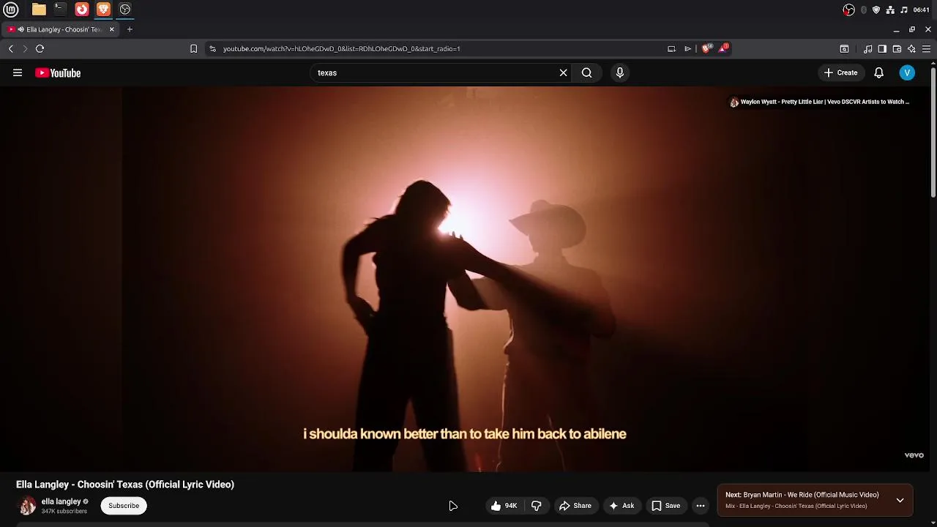The width and height of the screenshot is (937, 527).
Task: Open Brave Shields lion icon
Action: pos(706,49)
